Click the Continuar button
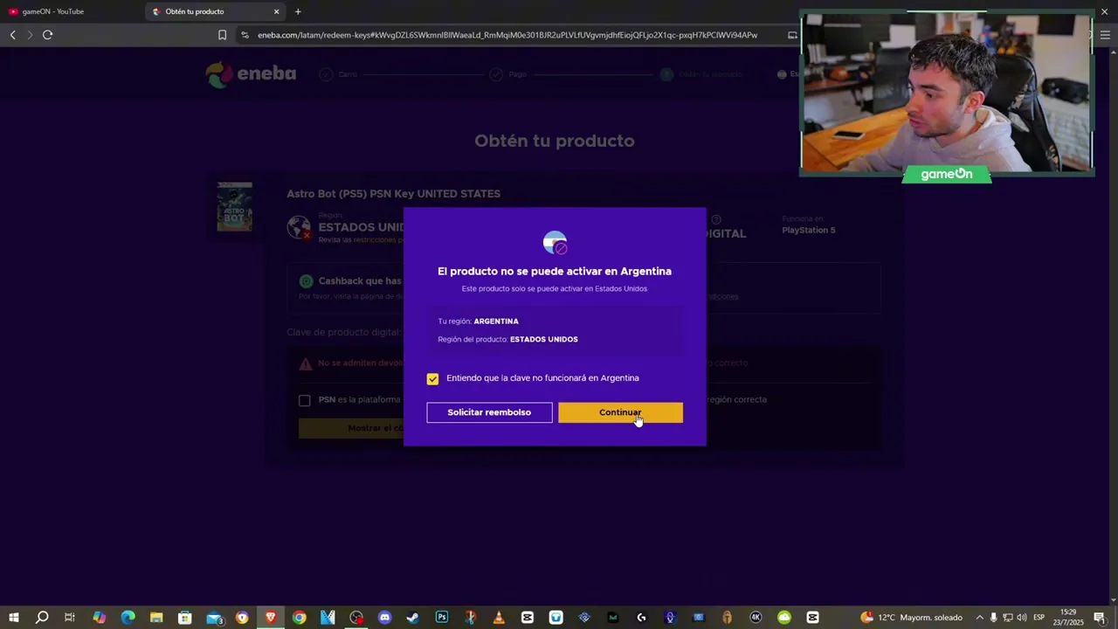Image resolution: width=1118 pixels, height=629 pixels. click(x=620, y=412)
